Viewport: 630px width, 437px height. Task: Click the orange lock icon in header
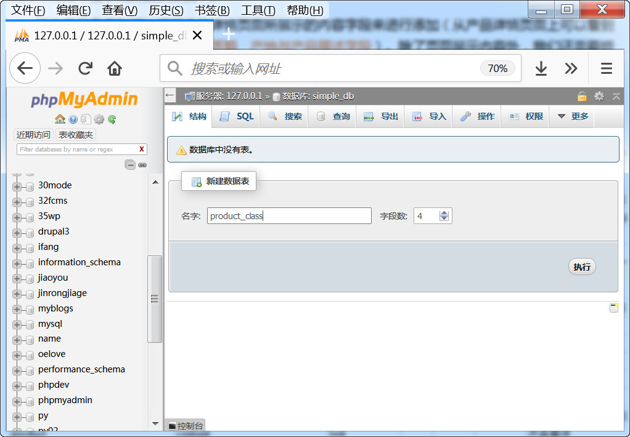tap(582, 96)
